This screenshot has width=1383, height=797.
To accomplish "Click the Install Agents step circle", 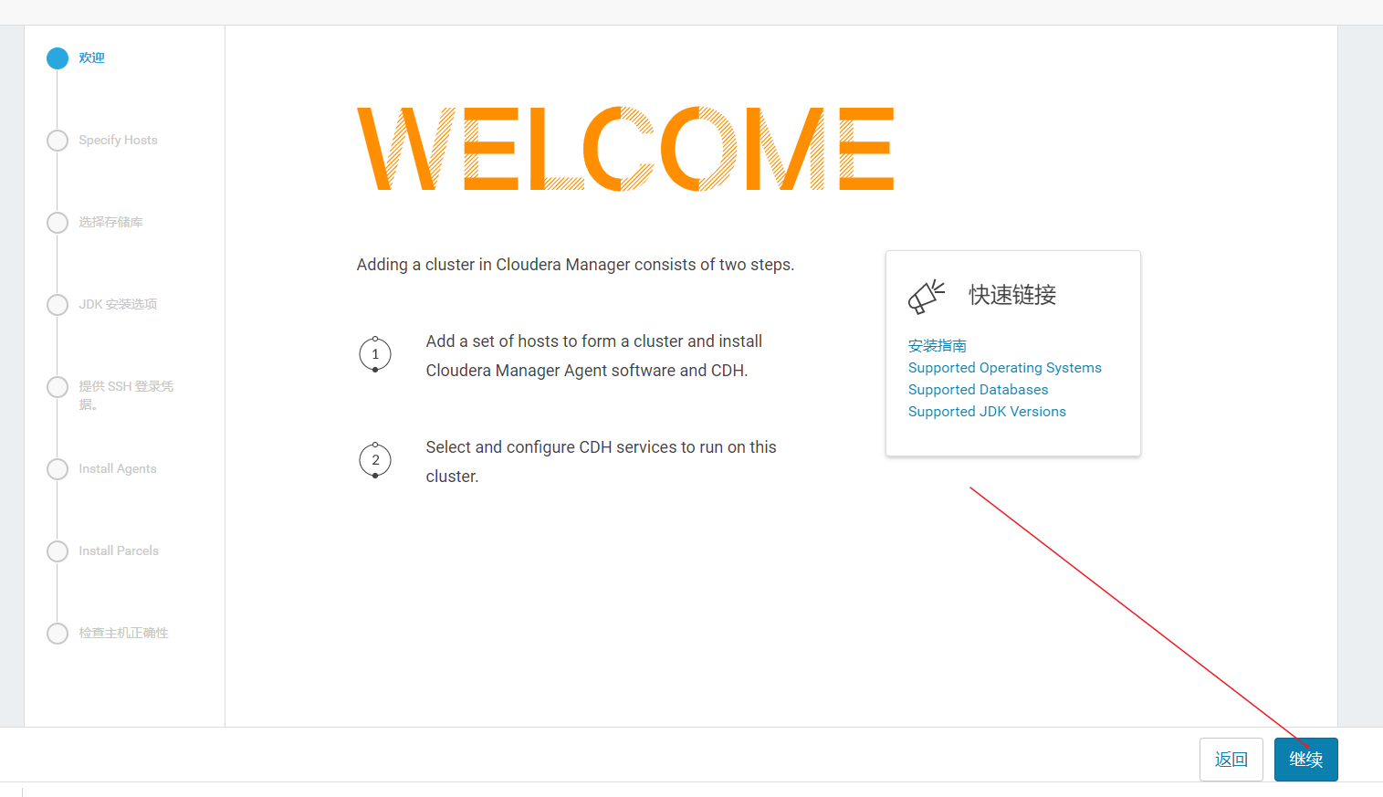I will pos(57,468).
